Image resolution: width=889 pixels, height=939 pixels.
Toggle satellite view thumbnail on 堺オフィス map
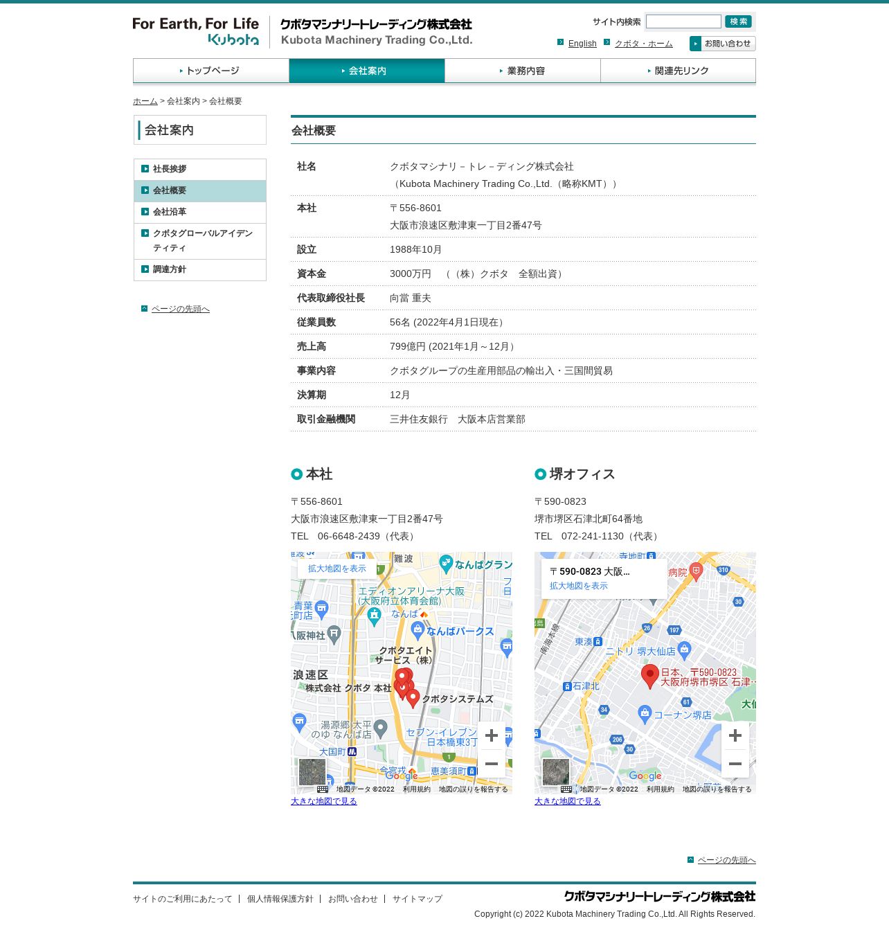pyautogui.click(x=556, y=772)
